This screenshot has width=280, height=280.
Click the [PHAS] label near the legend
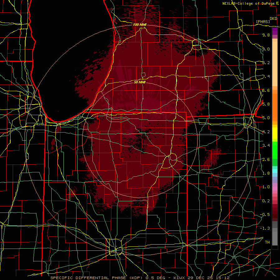[x=263, y=21]
